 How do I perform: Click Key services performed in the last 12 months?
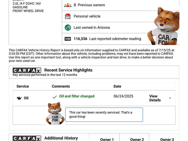click(x=45, y=75)
